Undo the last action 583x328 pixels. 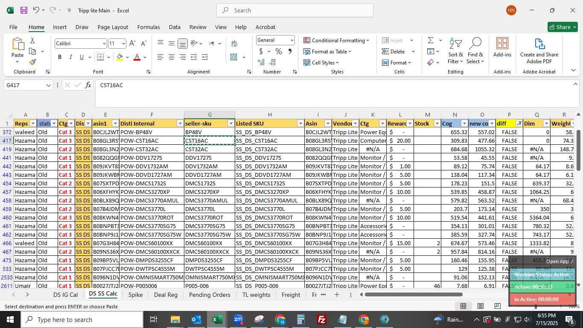click(x=36, y=10)
